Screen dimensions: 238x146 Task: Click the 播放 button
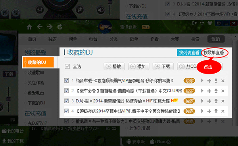point(114,66)
